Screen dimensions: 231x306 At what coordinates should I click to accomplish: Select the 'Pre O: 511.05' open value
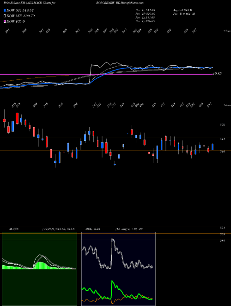click(145, 10)
